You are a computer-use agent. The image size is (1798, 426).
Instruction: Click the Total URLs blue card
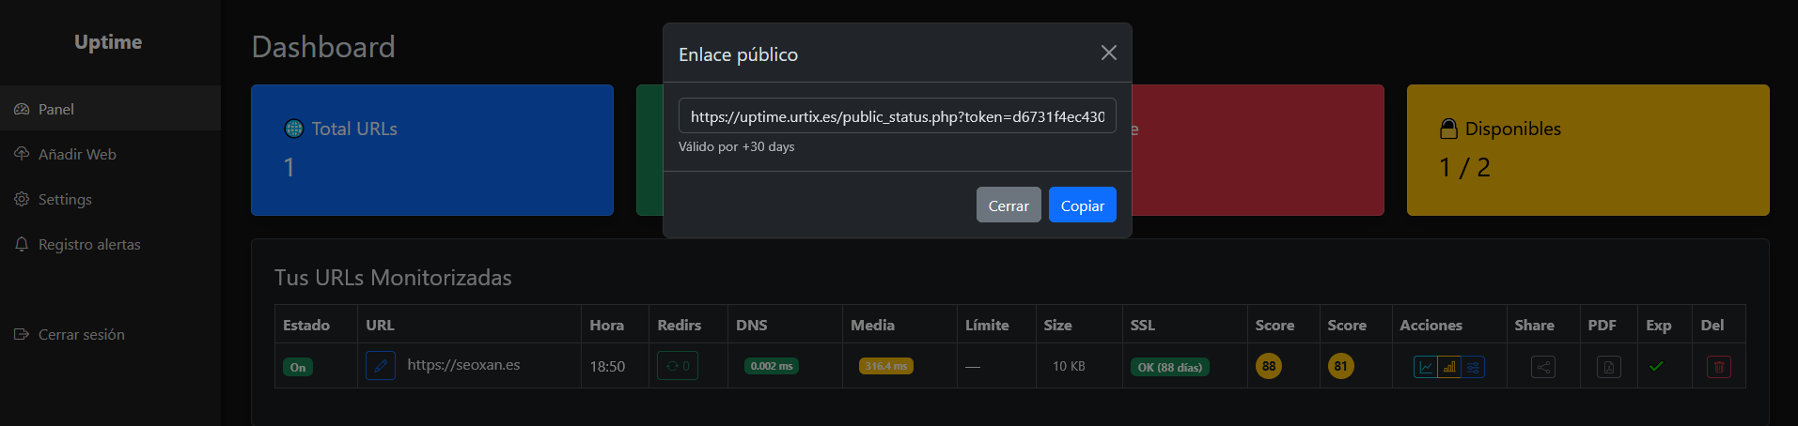[432, 150]
